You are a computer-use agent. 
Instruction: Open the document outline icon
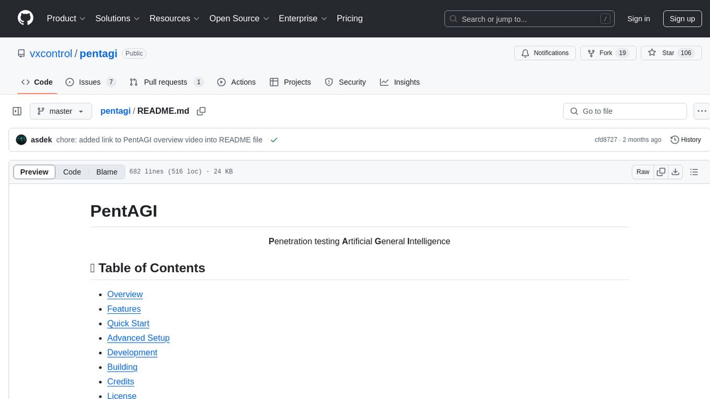(694, 172)
